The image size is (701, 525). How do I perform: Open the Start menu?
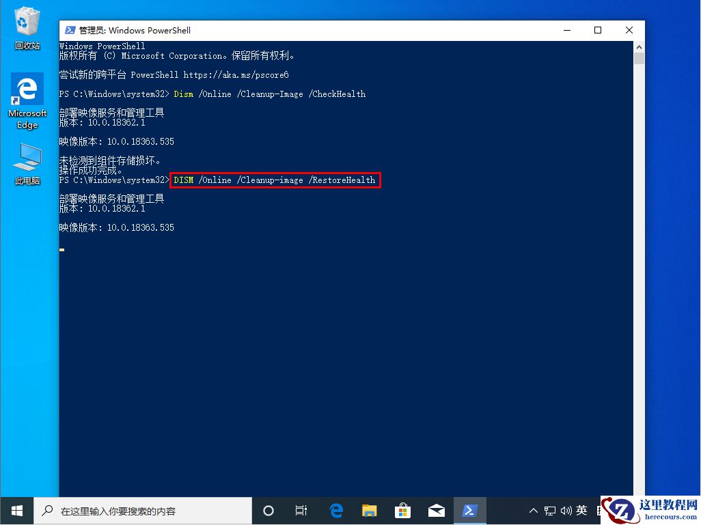pos(16,510)
